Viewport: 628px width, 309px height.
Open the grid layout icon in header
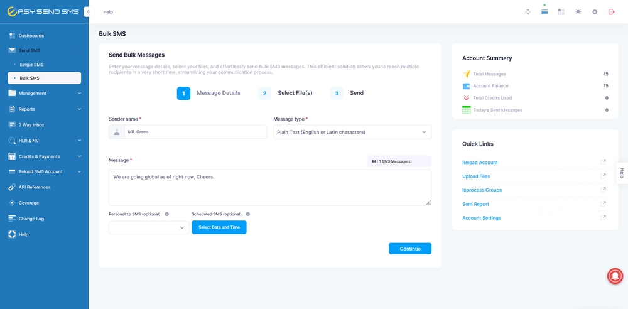coord(561,12)
